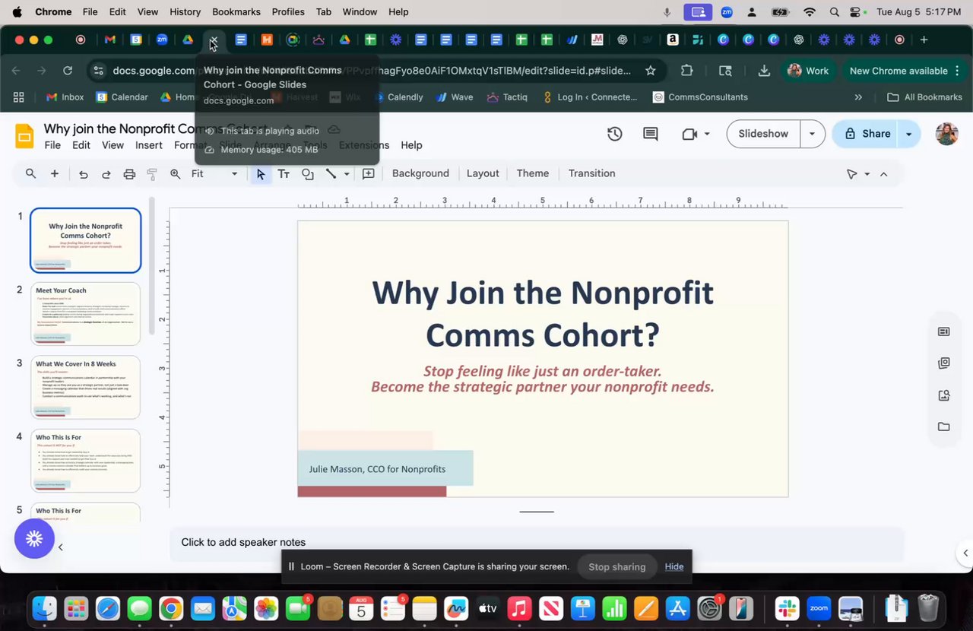Open the Insert menu in Slides
Viewport: 973px width, 631px height.
point(149,145)
